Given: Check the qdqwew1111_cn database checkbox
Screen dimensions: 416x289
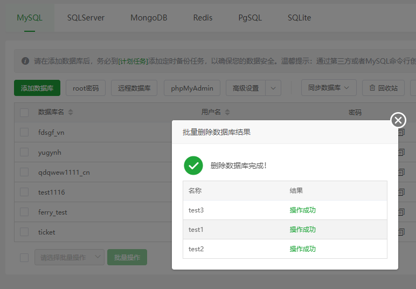Looking at the screenshot, I should [24, 172].
